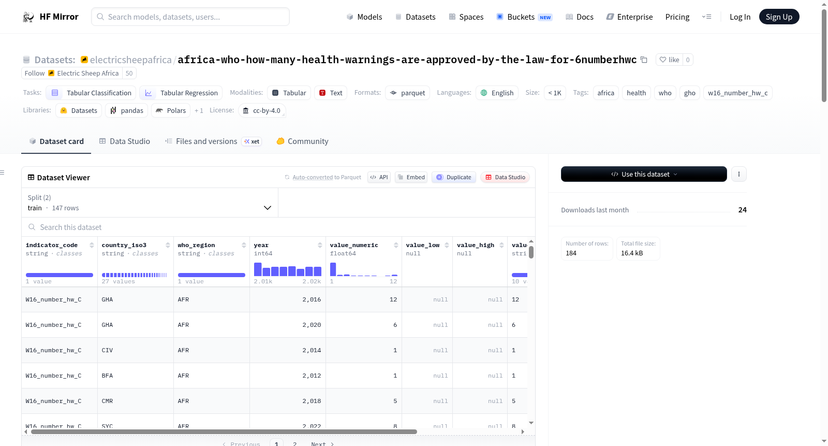Open the electricsheepafrica owner profile link
This screenshot has width=828, height=446.
tap(130, 60)
